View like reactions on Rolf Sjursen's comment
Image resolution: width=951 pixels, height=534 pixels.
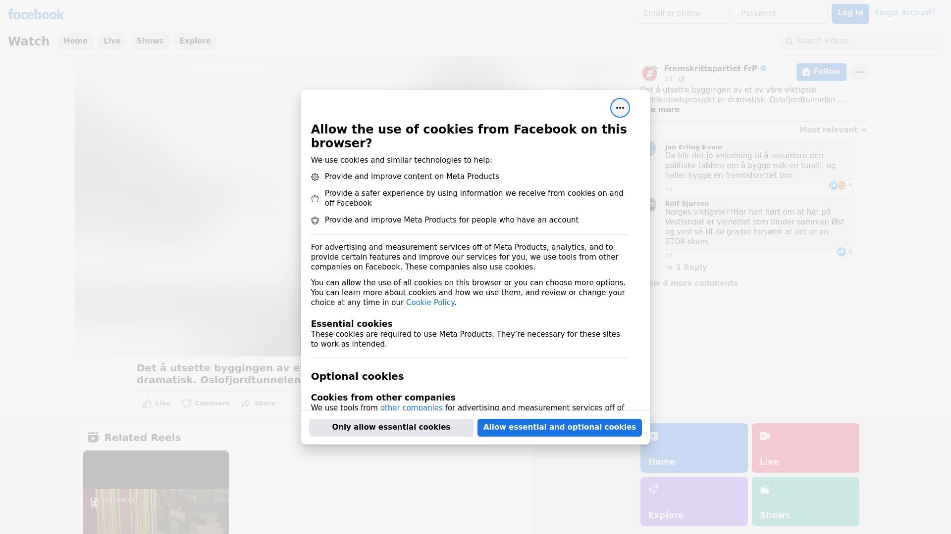click(845, 252)
